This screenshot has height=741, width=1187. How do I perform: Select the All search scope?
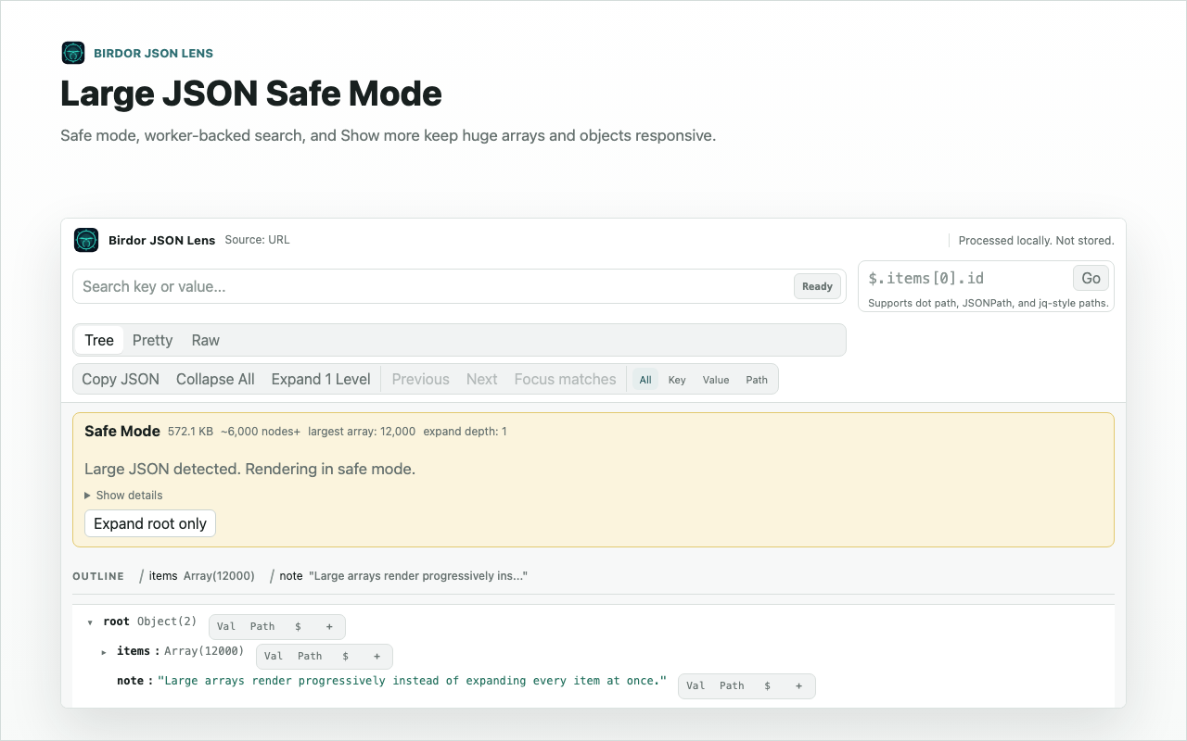(645, 380)
